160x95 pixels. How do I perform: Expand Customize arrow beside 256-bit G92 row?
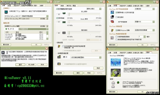point(47,19)
